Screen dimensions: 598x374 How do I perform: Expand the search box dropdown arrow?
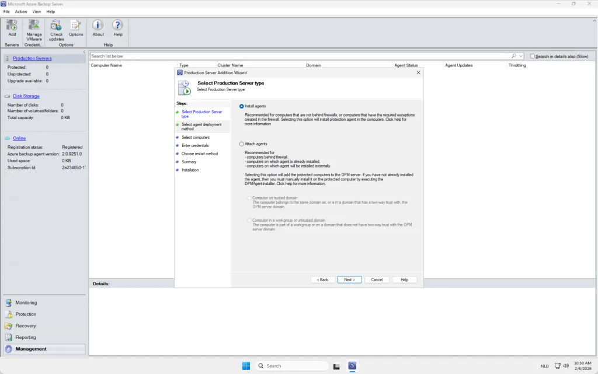click(x=521, y=56)
